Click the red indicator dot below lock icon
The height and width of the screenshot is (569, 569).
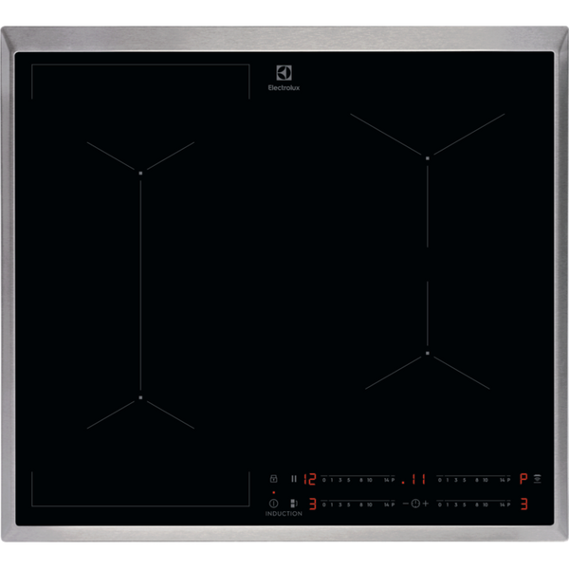(x=274, y=492)
